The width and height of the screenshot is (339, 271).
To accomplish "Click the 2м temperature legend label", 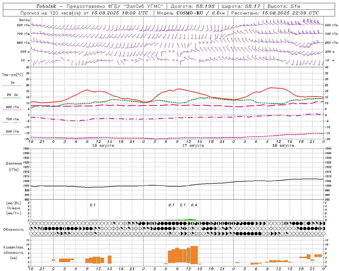I will pyautogui.click(x=12, y=83).
